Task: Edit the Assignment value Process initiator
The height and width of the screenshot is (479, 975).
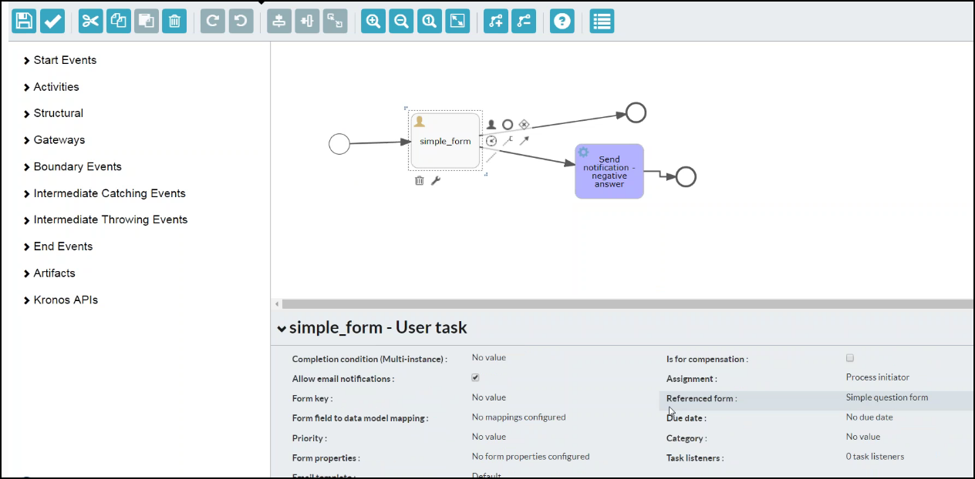Action: 878,377
